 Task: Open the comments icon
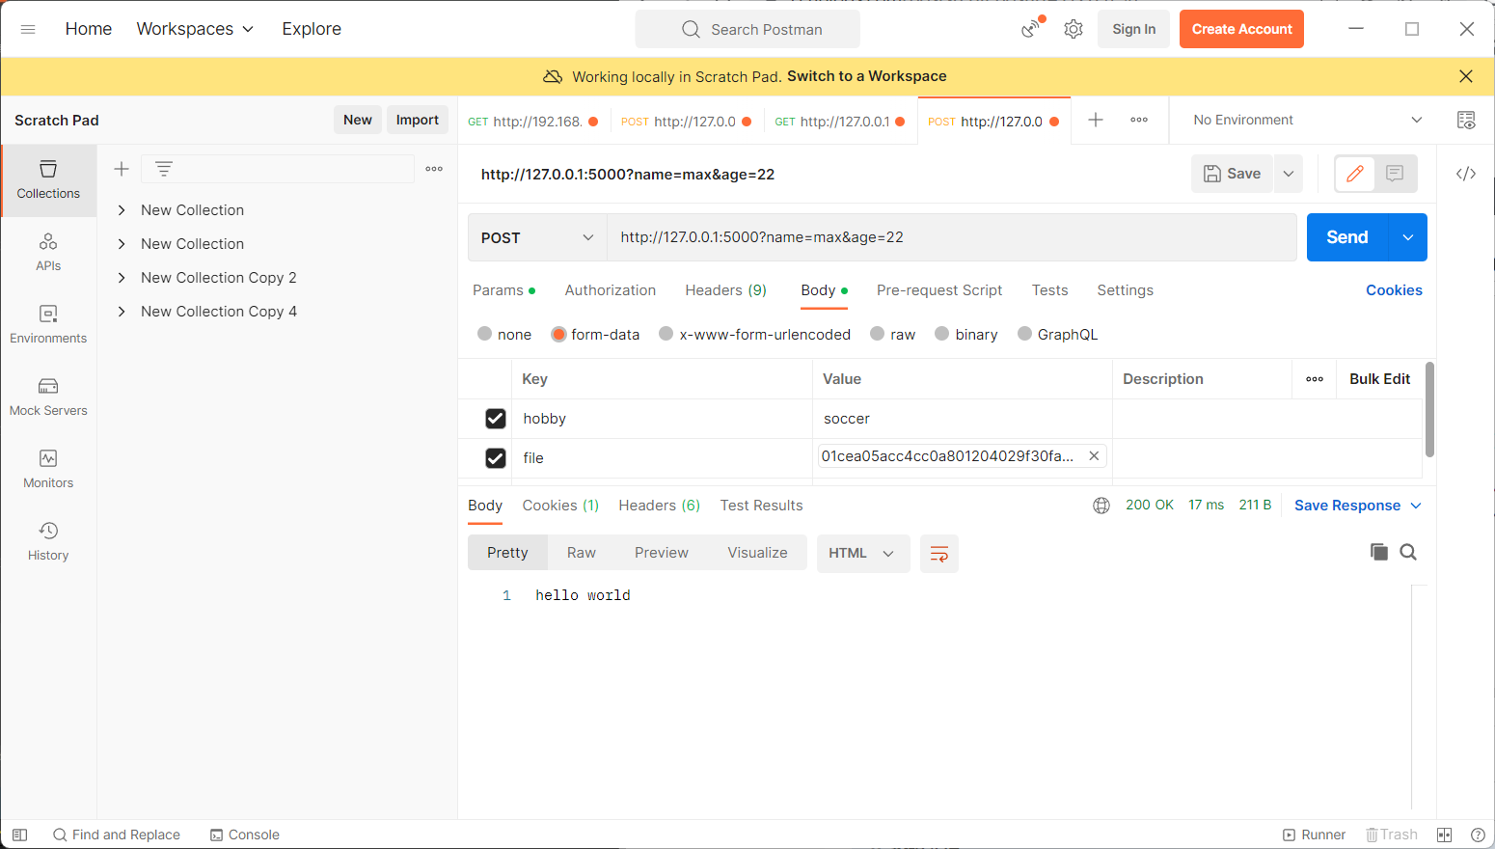click(1395, 174)
